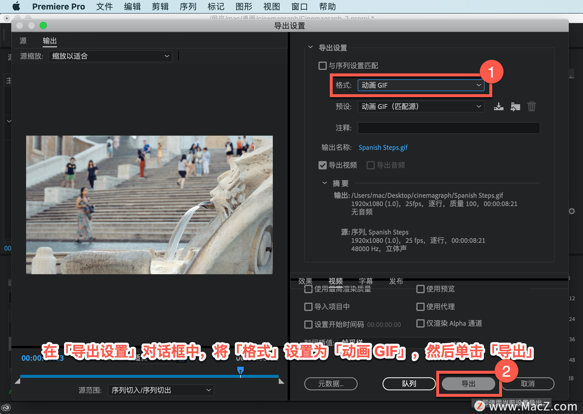Open the 窗口 menu in menu bar
Screen dimensions: 583x414
coord(299,6)
